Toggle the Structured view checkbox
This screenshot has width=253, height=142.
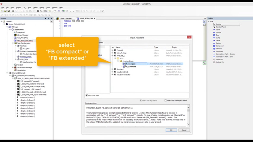pyautogui.click(x=87, y=95)
